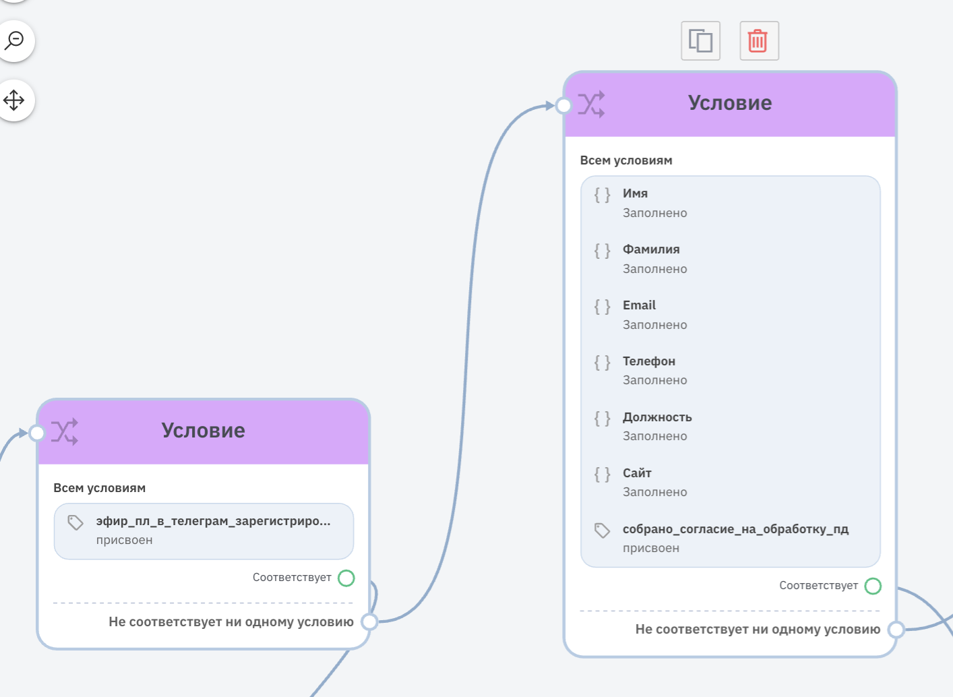Image resolution: width=953 pixels, height=697 pixels.
Task: Click Не соответствует ни одному условию, right block
Action: tap(758, 630)
